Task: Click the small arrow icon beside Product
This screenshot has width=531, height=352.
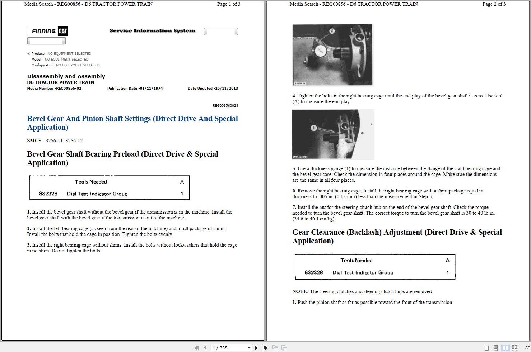Action: point(29,54)
